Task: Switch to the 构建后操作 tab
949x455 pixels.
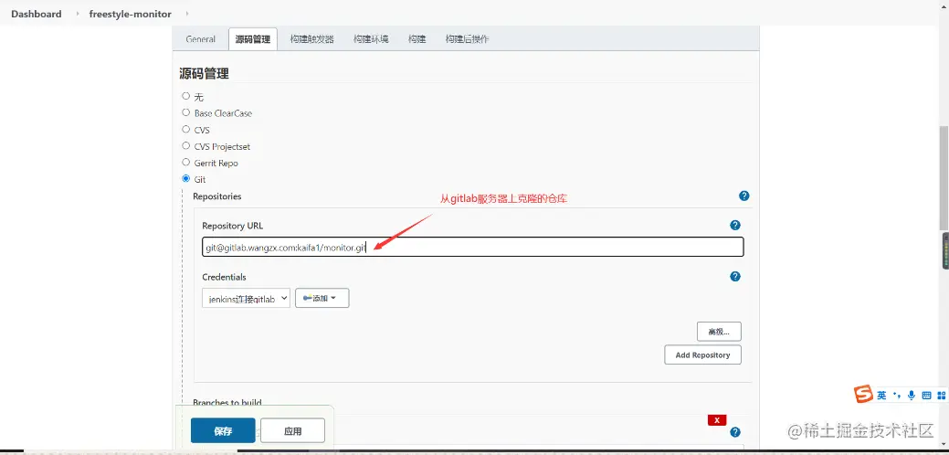Action: tap(468, 38)
